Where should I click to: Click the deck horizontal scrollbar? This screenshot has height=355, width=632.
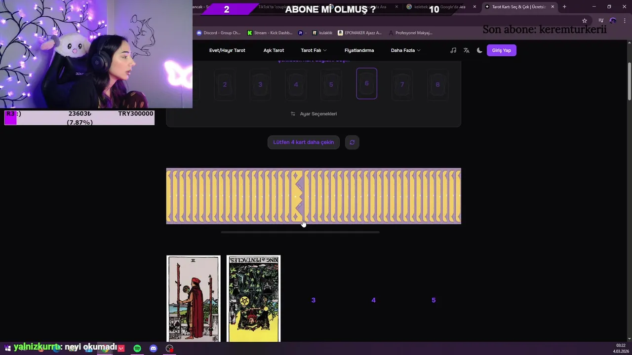(x=300, y=232)
